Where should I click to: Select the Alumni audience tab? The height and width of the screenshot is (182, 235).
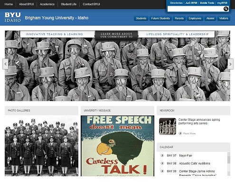(210, 19)
